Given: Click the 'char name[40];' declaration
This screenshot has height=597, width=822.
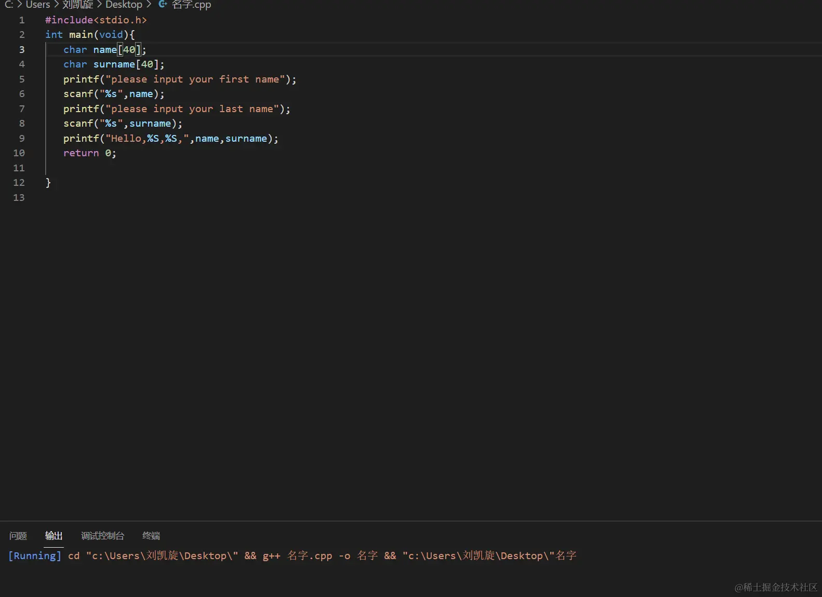Looking at the screenshot, I should click(x=105, y=50).
